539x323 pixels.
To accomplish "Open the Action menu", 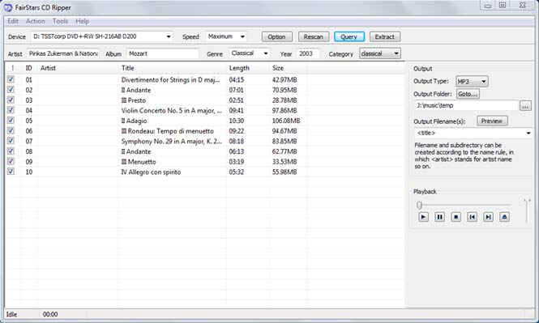I will [x=36, y=21].
